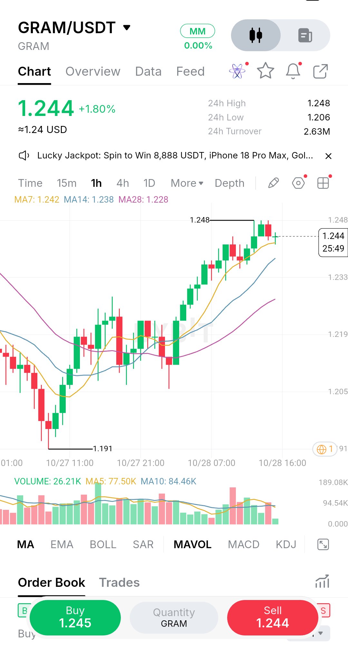Open the drawing pencil tool
Viewport: 348px width, 648px height.
274,183
